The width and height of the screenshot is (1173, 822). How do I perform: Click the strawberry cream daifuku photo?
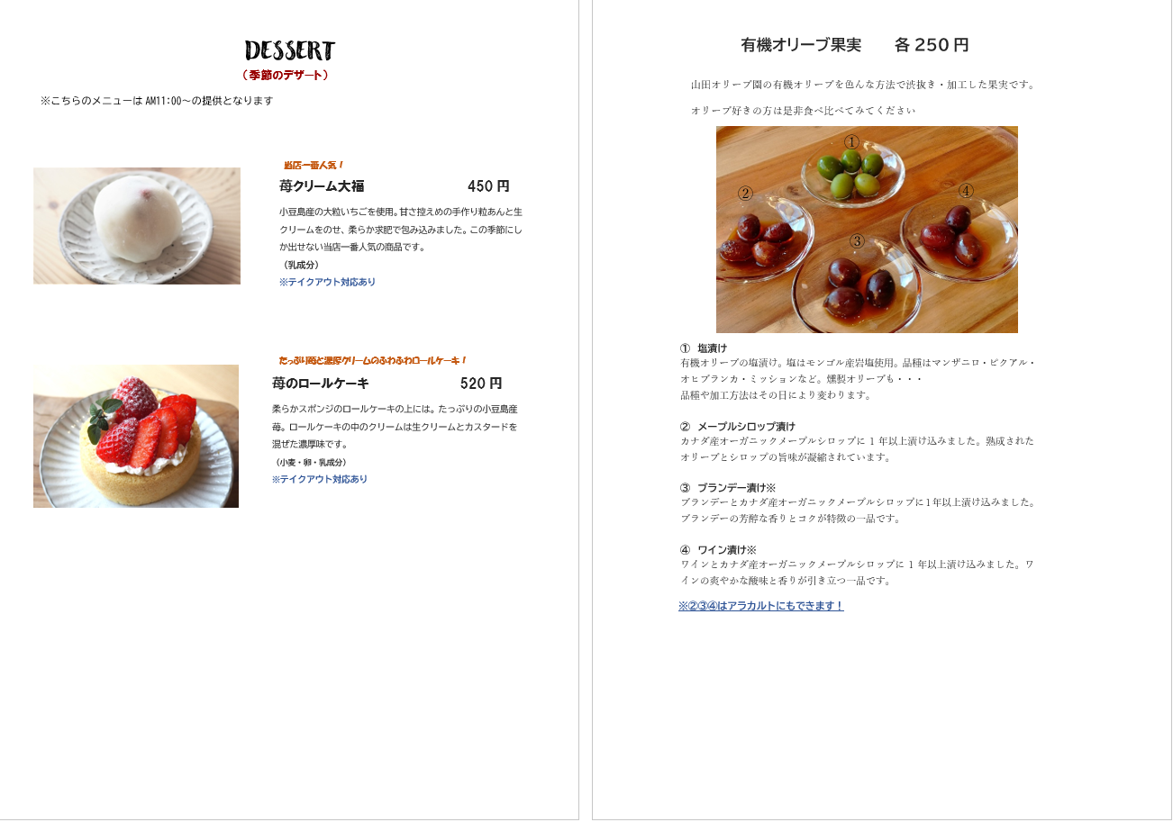click(x=137, y=226)
